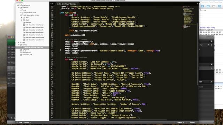This screenshot has width=223, height=125.
Task: Select channel 02 Reset in left window
Action: point(11,58)
